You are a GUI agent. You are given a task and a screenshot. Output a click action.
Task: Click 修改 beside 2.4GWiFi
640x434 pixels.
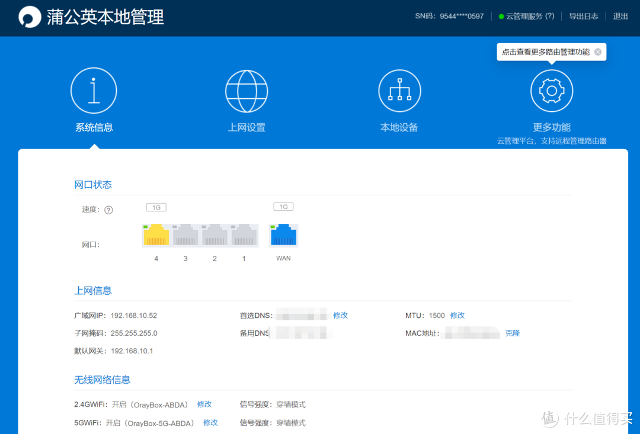point(204,404)
